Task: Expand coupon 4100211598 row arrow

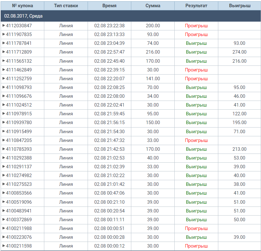Action: [x=4, y=246]
